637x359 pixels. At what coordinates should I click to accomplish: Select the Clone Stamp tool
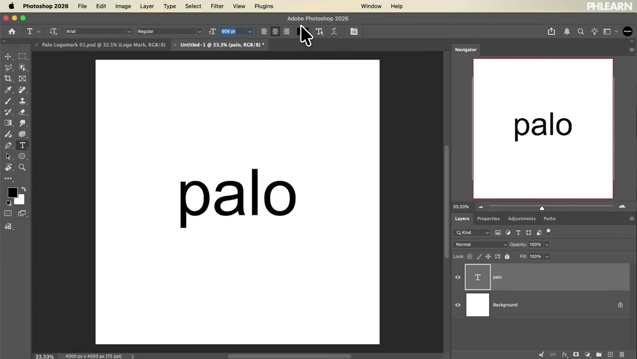pyautogui.click(x=22, y=101)
